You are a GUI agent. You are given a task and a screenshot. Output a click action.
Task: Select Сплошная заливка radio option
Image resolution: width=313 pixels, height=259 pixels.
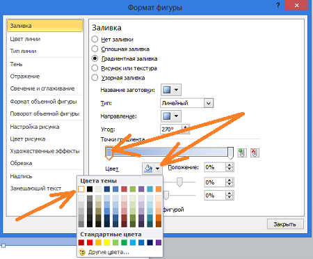[x=95, y=49]
